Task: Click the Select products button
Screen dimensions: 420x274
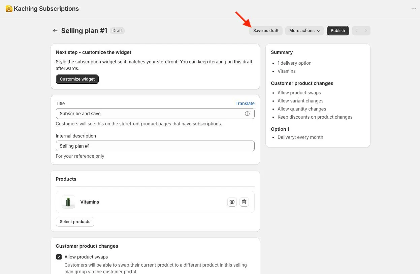Action: tap(75, 222)
